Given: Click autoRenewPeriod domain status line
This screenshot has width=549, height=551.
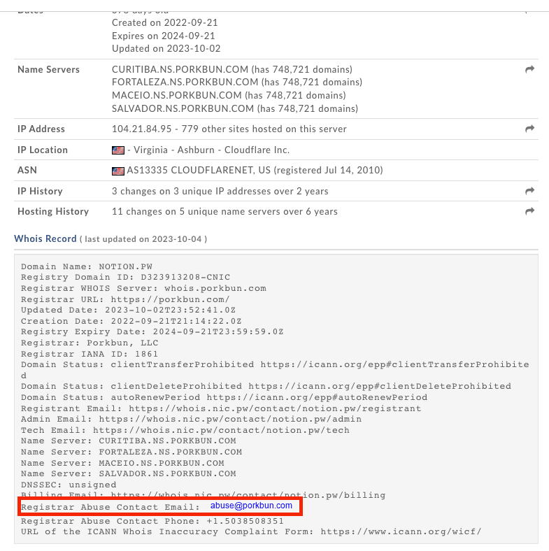Looking at the screenshot, I should pyautogui.click(x=224, y=397).
